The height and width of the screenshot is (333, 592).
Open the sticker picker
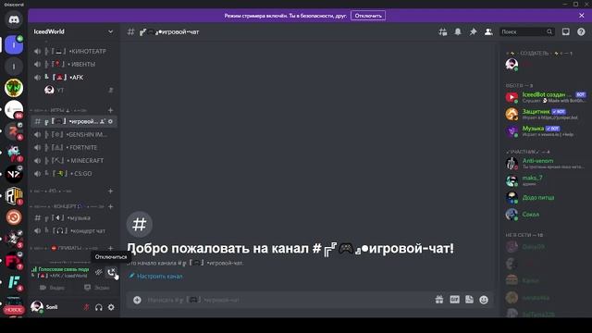click(469, 300)
